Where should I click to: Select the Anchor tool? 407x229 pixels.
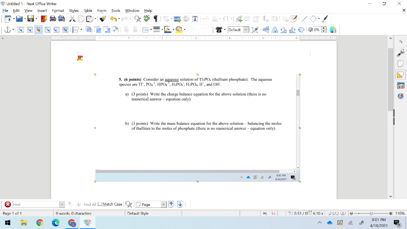[8, 29]
